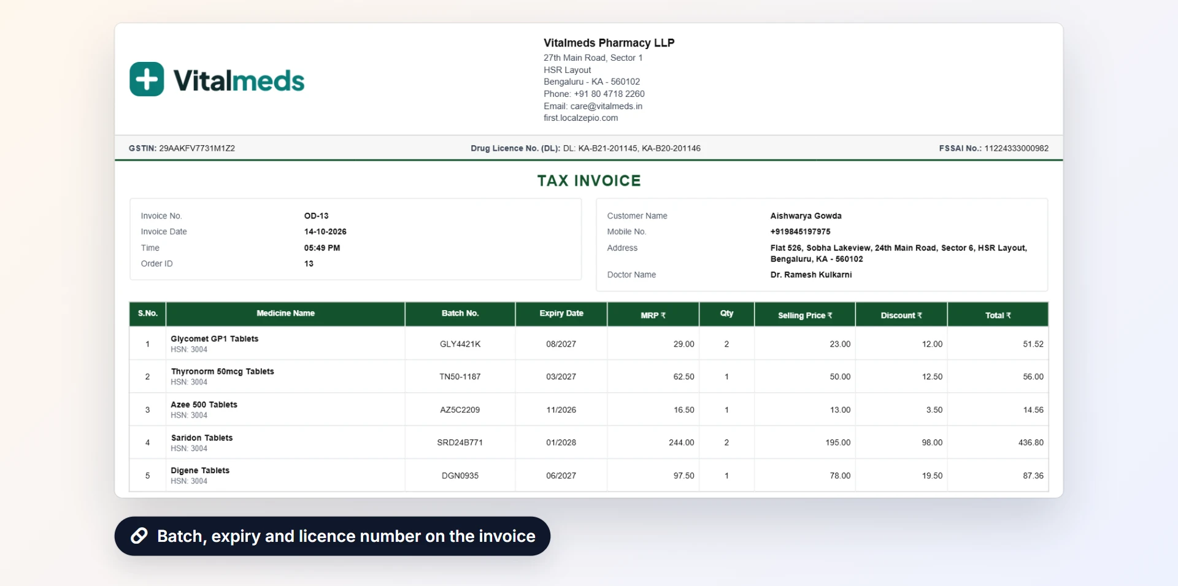Select Glycomet GP1 Tablets row name
1178x586 pixels.
coord(215,339)
